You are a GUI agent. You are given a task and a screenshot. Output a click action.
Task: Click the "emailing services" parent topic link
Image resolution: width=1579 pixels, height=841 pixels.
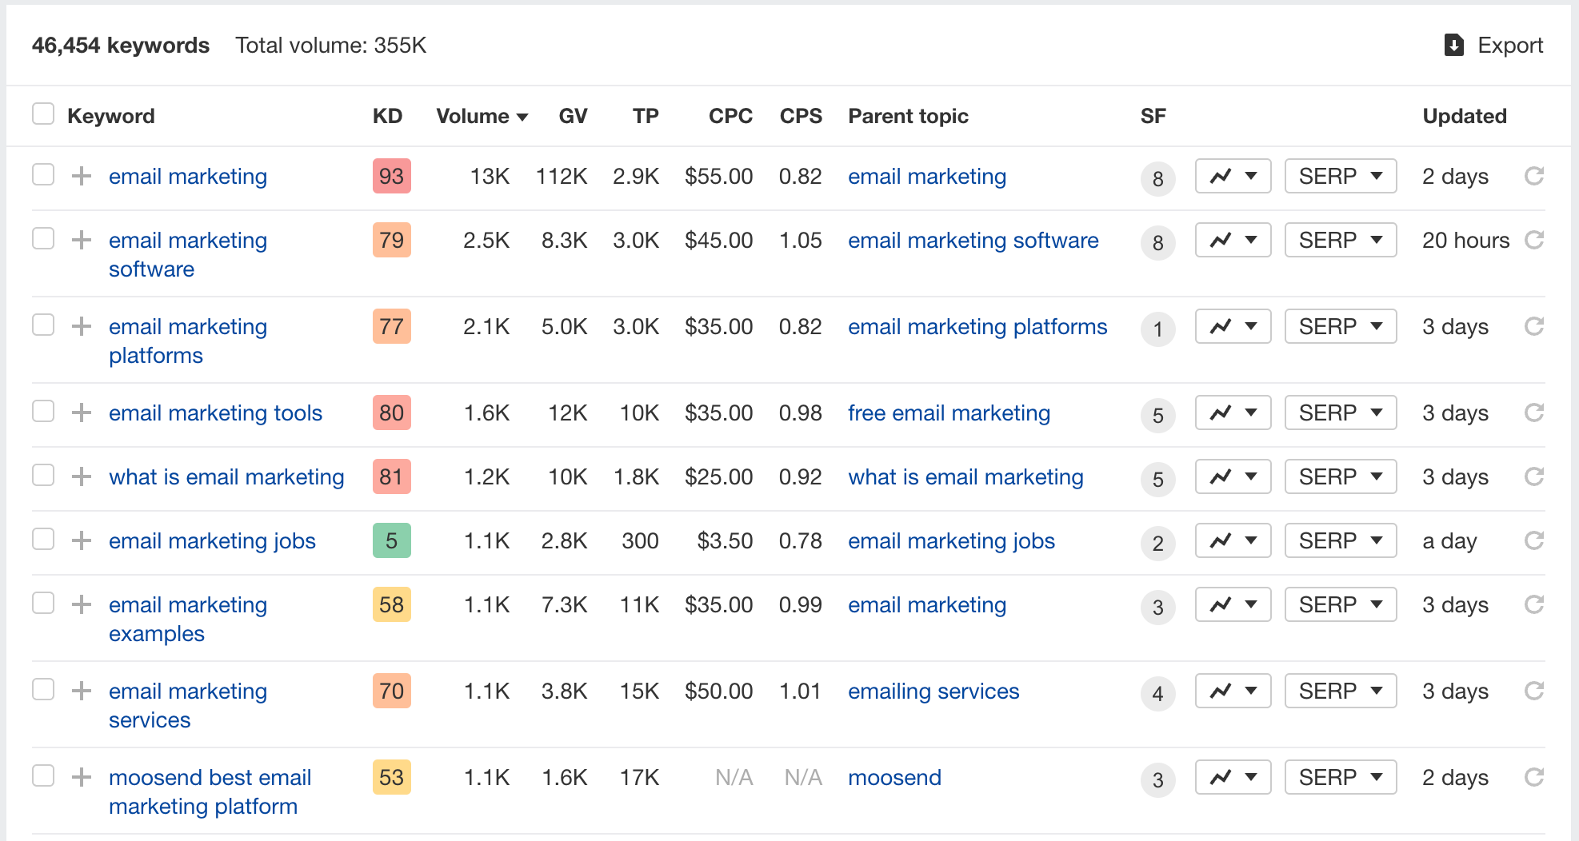coord(933,691)
